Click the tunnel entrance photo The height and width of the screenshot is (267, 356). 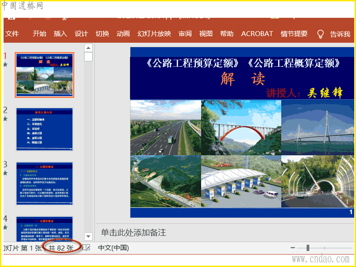[x=318, y=182]
